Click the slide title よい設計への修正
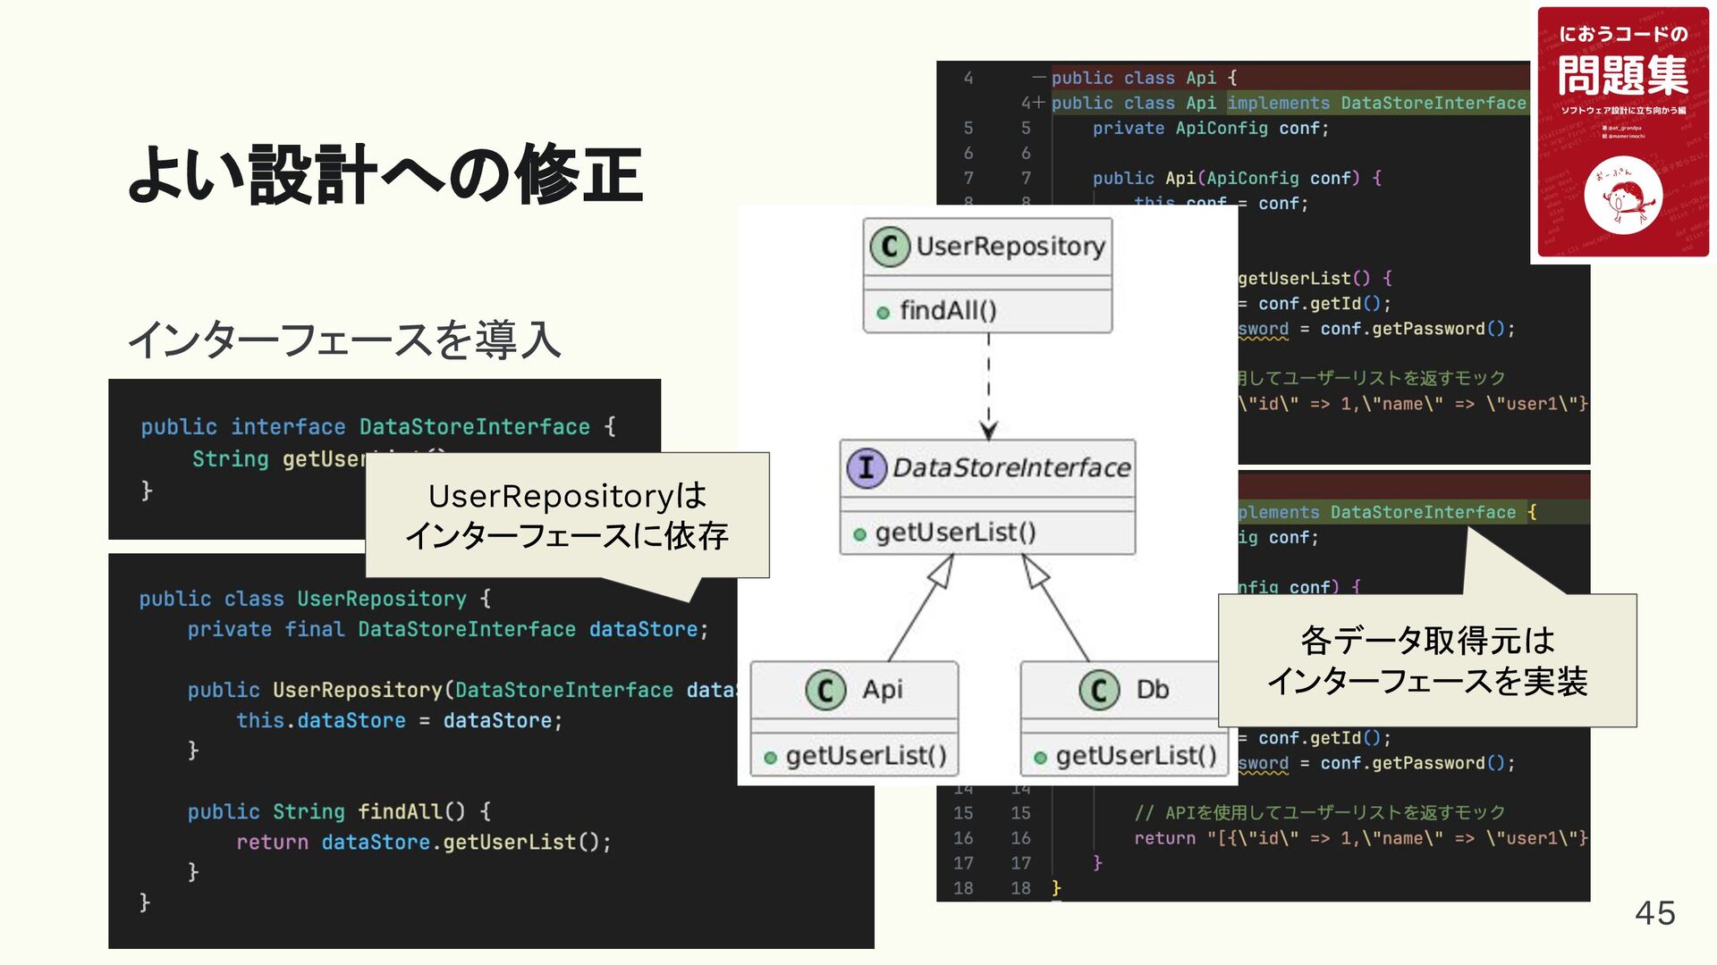Viewport: 1717px width, 965px height. pyautogui.click(x=385, y=174)
